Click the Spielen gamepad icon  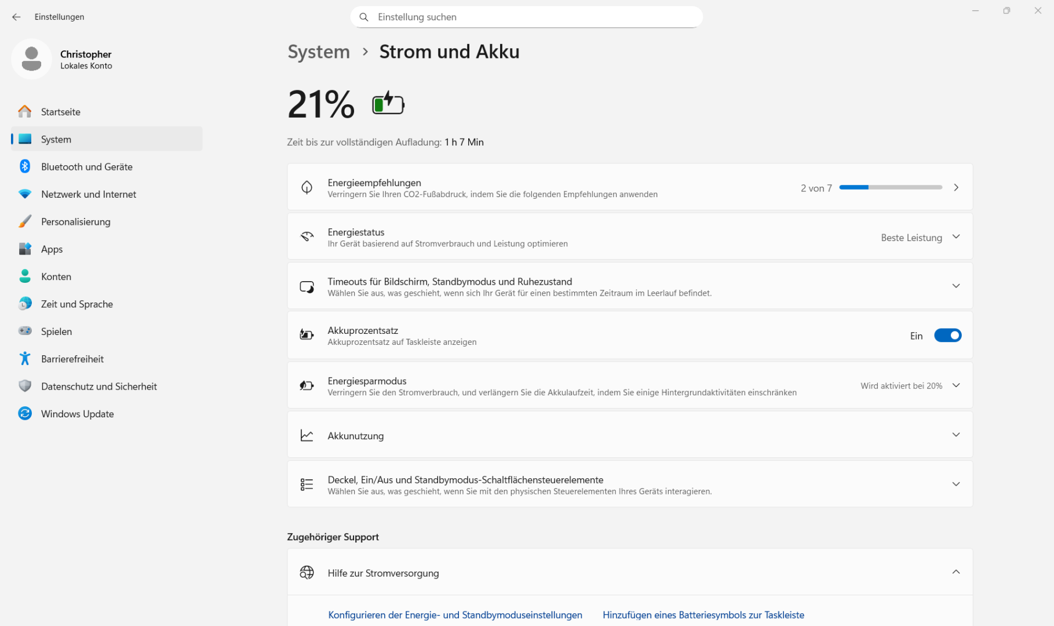[25, 331]
